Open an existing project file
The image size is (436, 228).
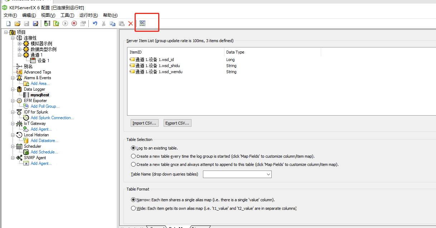point(17,23)
